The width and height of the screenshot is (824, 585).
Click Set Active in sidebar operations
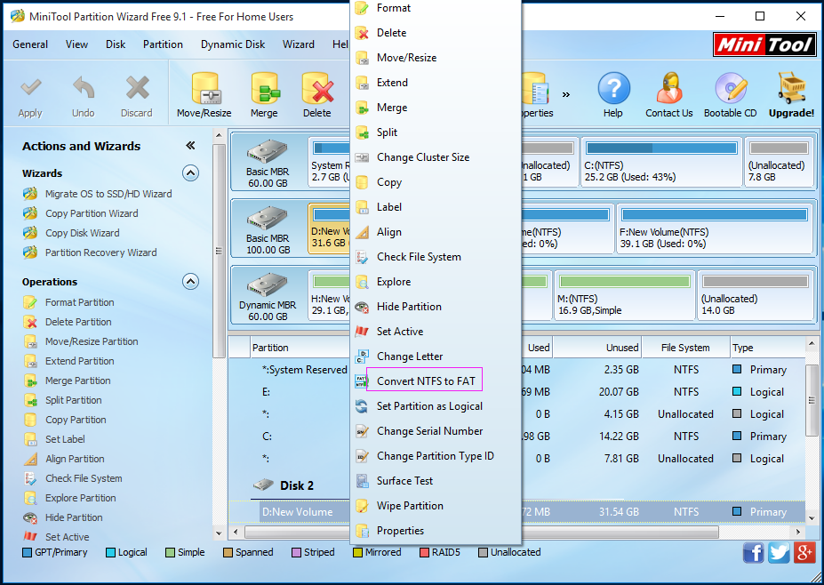pyautogui.click(x=67, y=537)
